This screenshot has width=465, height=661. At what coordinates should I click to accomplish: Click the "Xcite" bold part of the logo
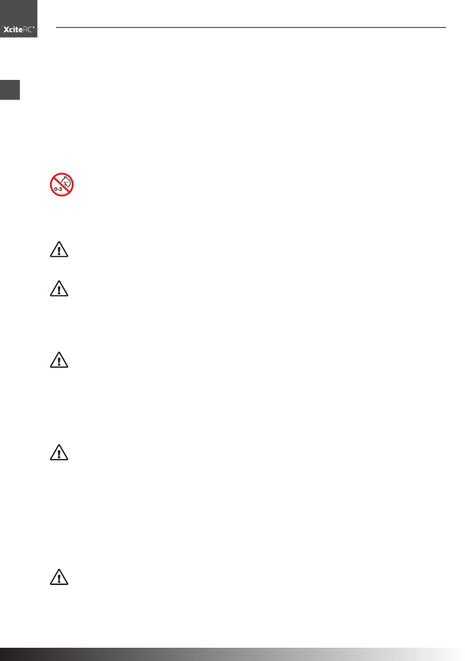click(13, 29)
